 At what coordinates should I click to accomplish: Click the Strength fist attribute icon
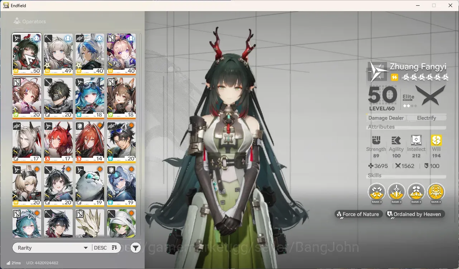(x=376, y=140)
